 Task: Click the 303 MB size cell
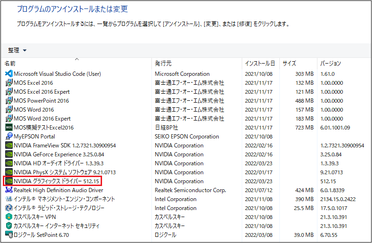click(x=304, y=73)
